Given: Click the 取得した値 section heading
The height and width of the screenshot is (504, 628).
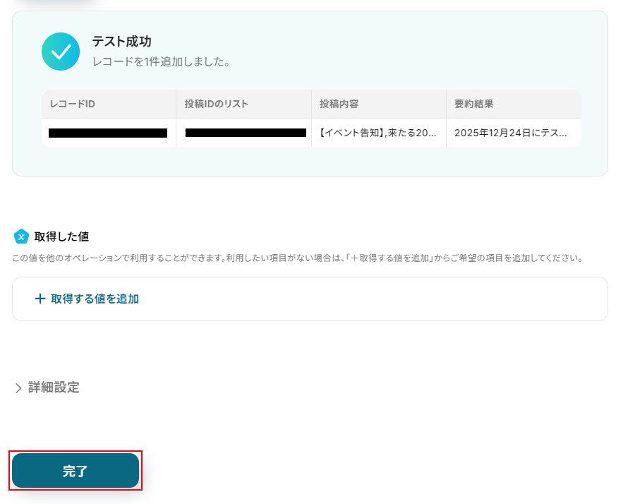Looking at the screenshot, I should (61, 236).
